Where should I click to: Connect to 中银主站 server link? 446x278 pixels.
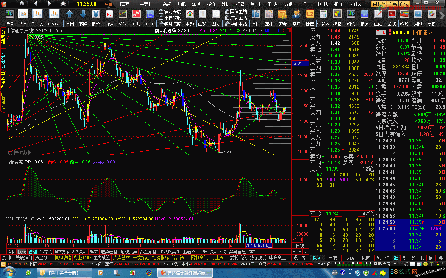tap(236, 24)
